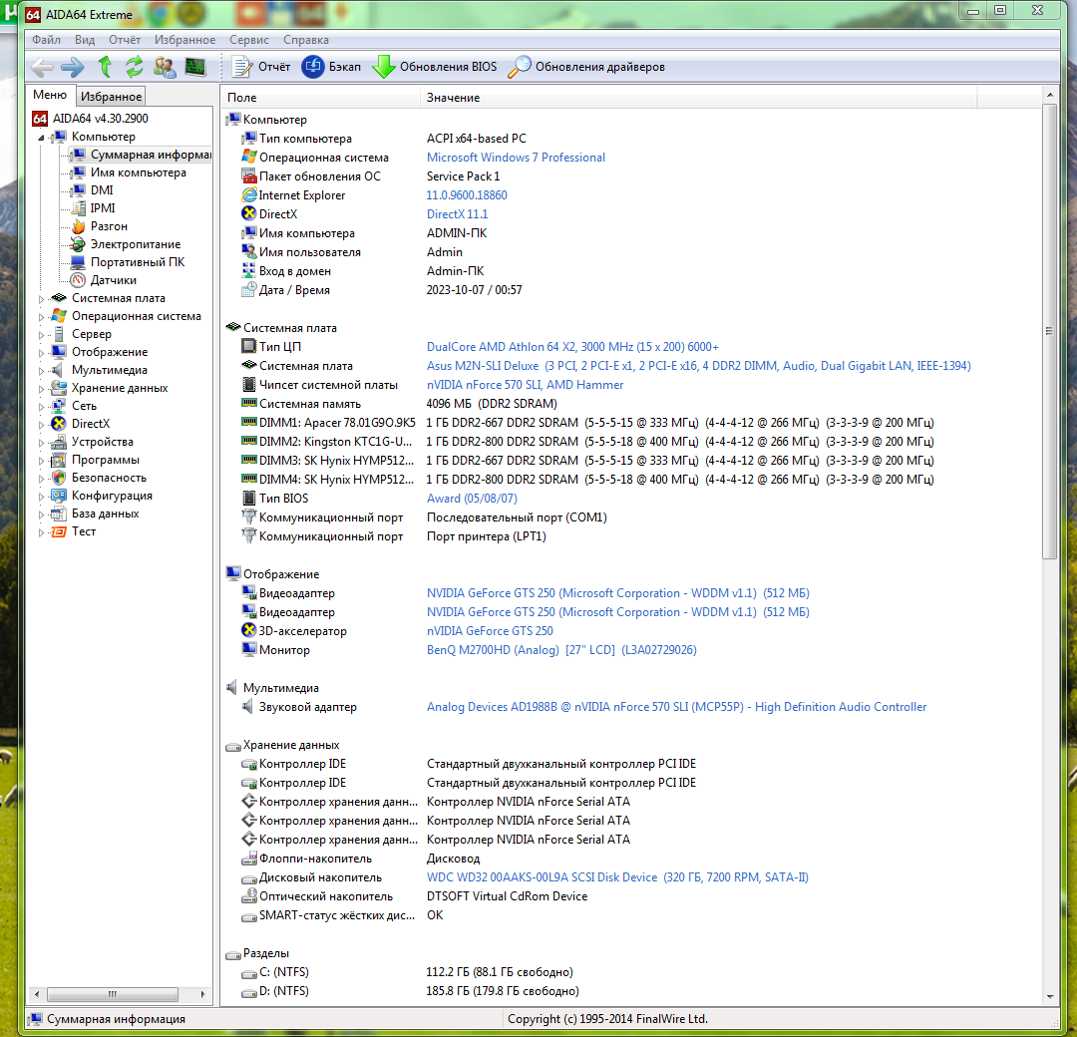Screen dimensions: 1077x1037
Task: Click the vertical scrollbar down arrow
Action: (1049, 995)
